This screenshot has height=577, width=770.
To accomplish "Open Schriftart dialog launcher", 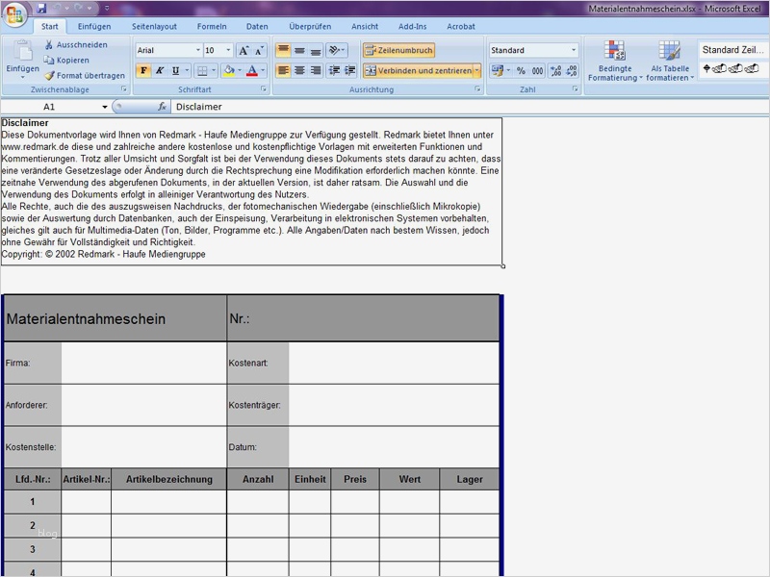I will click(264, 89).
